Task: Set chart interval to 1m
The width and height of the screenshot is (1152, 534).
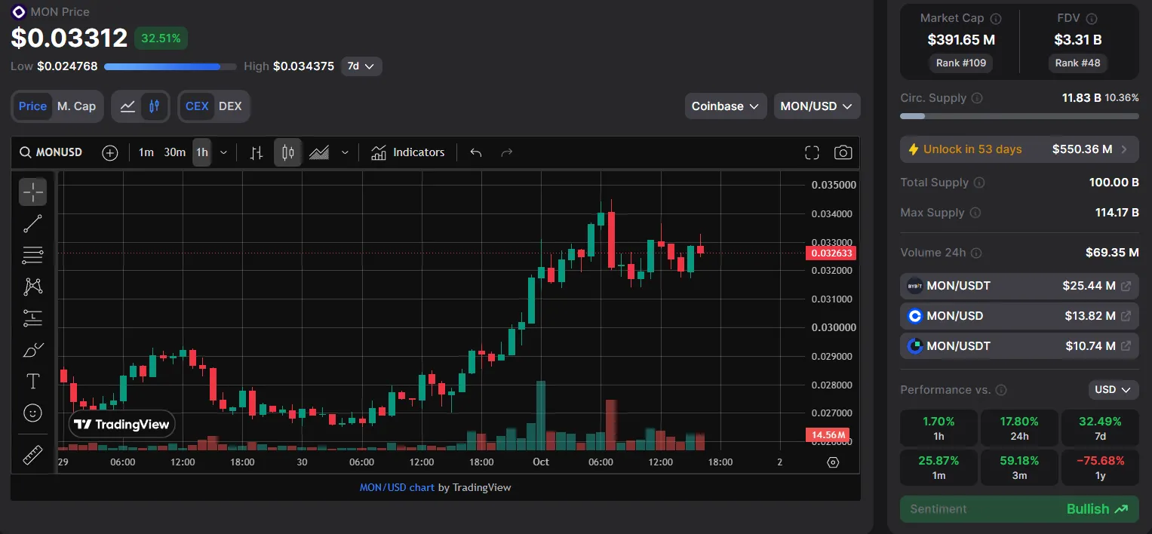Action: 146,153
